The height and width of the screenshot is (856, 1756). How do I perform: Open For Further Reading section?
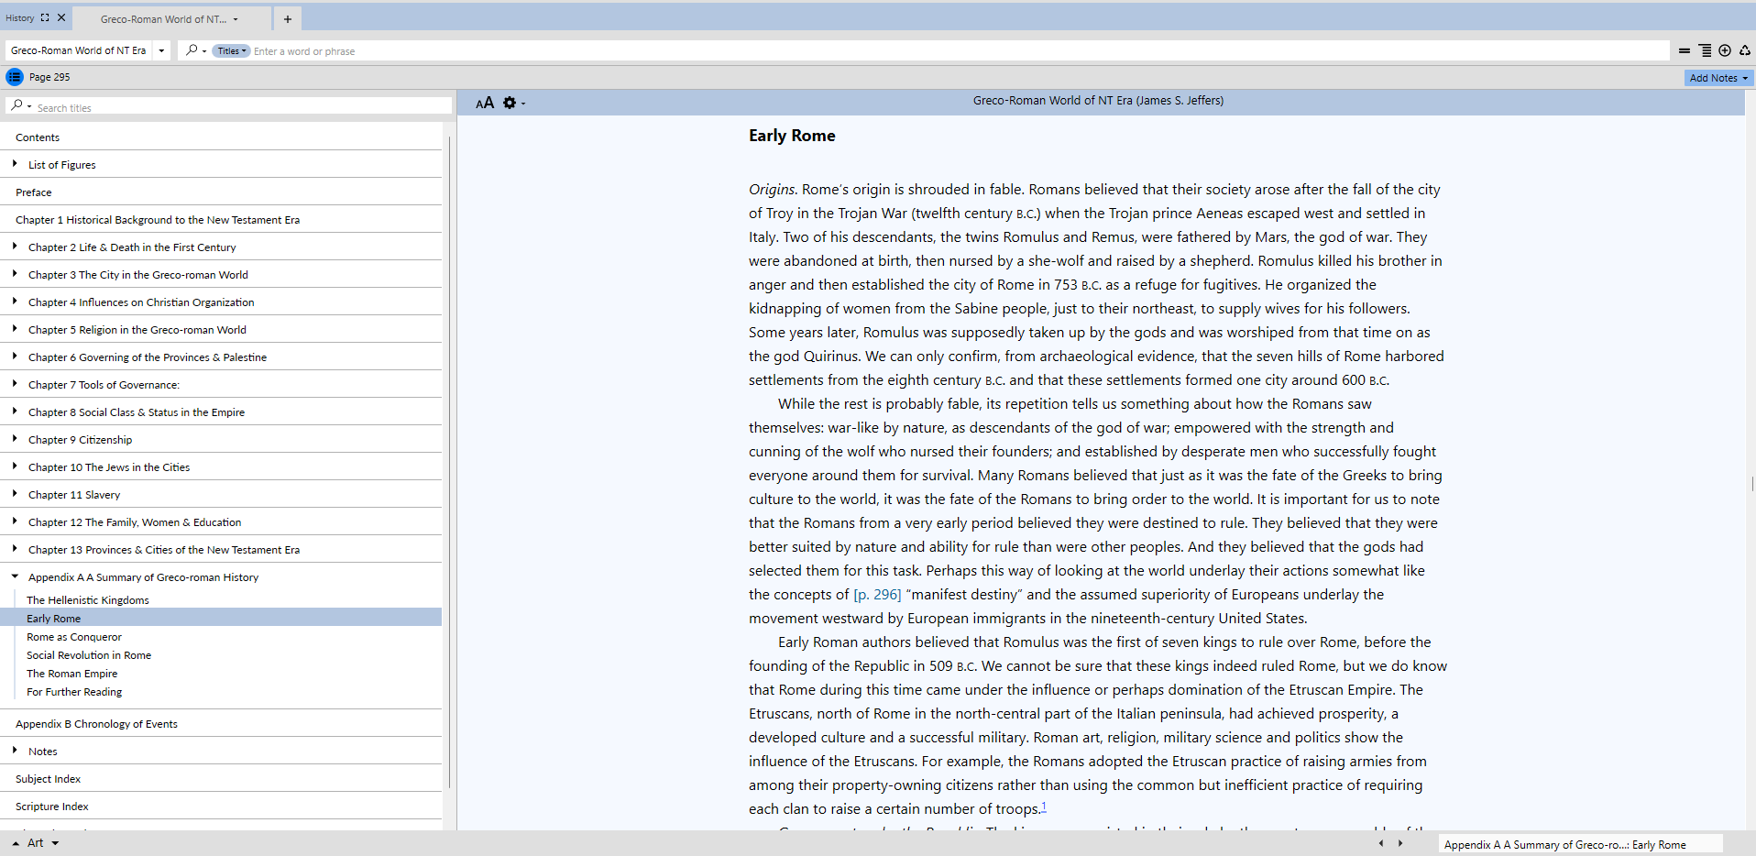pyautogui.click(x=74, y=692)
